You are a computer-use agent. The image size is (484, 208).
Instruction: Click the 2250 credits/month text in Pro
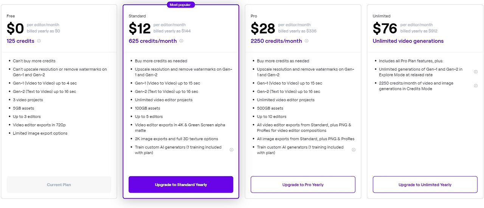[276, 41]
